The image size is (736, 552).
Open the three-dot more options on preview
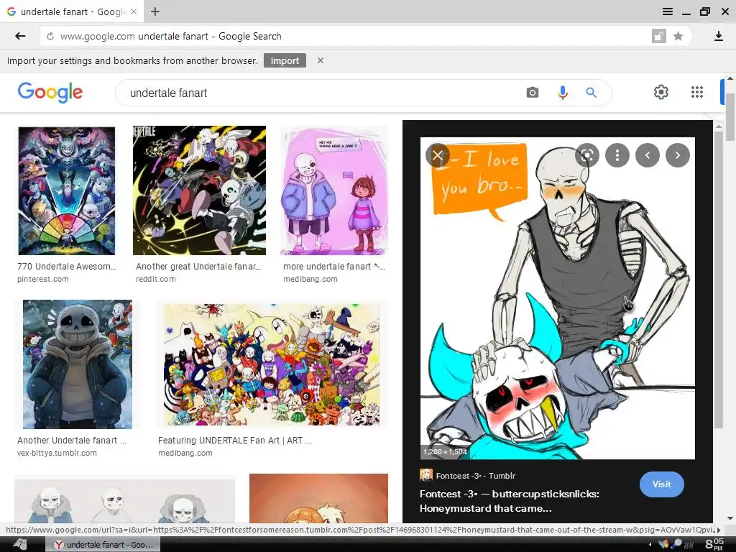point(617,155)
